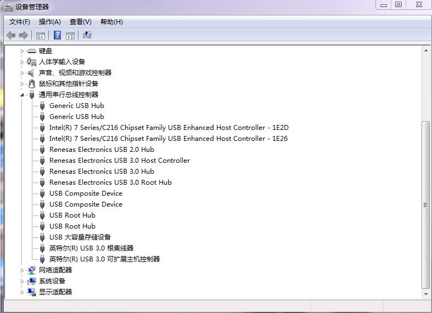Viewport: 432px width, 313px height.
Task: Click the scan for hardware changes icon
Action: pos(87,36)
